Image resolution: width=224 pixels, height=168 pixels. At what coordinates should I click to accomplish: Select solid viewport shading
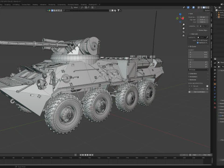coord(204,7)
